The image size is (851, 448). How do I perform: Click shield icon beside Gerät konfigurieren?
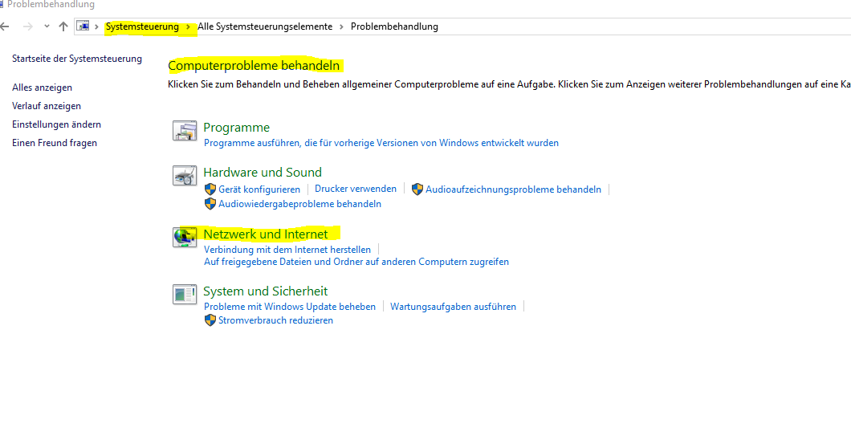[210, 189]
